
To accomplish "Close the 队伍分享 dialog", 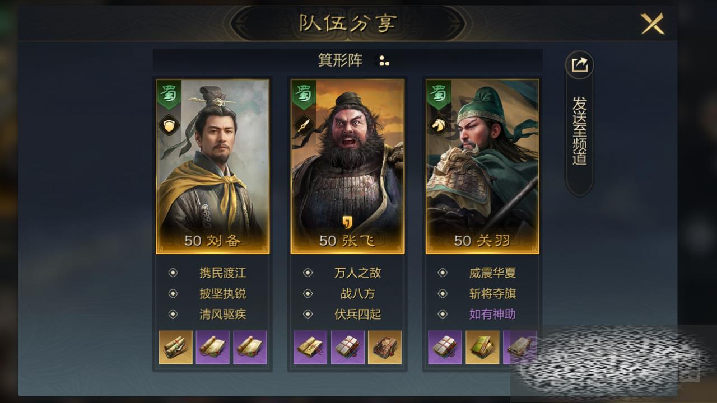I will click(x=653, y=24).
